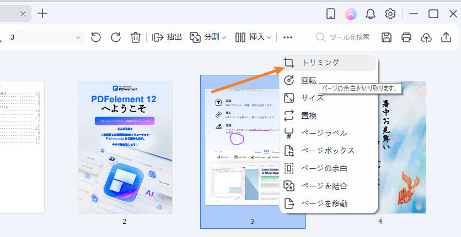Select トリミング from the menu
The height and width of the screenshot is (237, 461).
(329, 63)
